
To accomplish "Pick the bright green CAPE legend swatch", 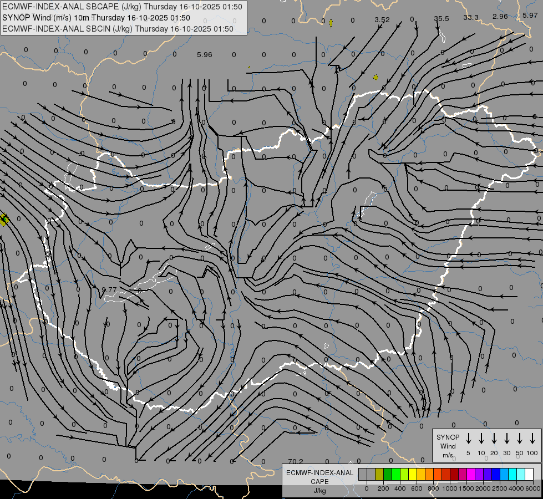I will coord(396,474).
